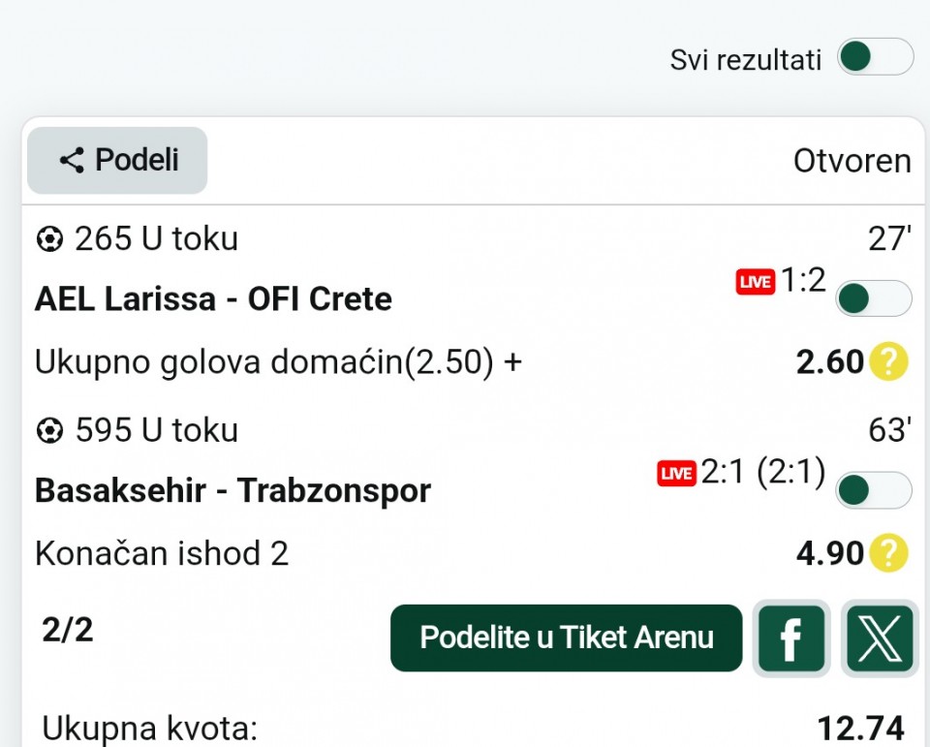The width and height of the screenshot is (930, 747).
Task: Click the help icon beside odds 2.60
Action: pyautogui.click(x=888, y=362)
